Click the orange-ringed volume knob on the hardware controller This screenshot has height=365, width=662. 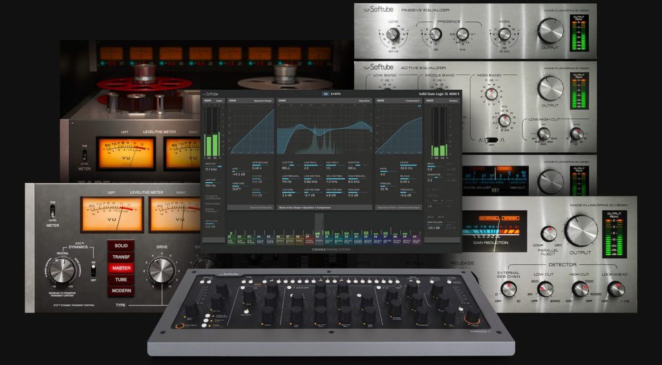pyautogui.click(x=473, y=316)
